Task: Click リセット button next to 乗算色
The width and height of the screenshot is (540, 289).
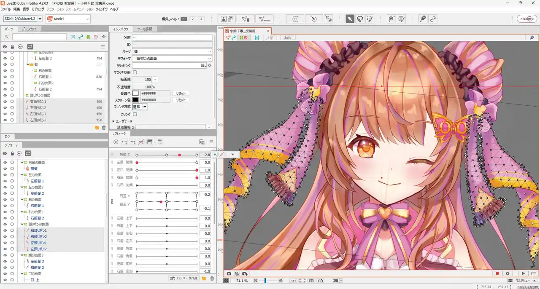Action: (181, 93)
